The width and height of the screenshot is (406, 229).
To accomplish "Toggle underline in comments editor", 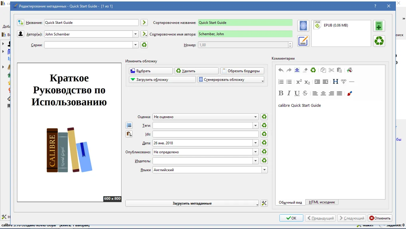I will click(x=297, y=93).
